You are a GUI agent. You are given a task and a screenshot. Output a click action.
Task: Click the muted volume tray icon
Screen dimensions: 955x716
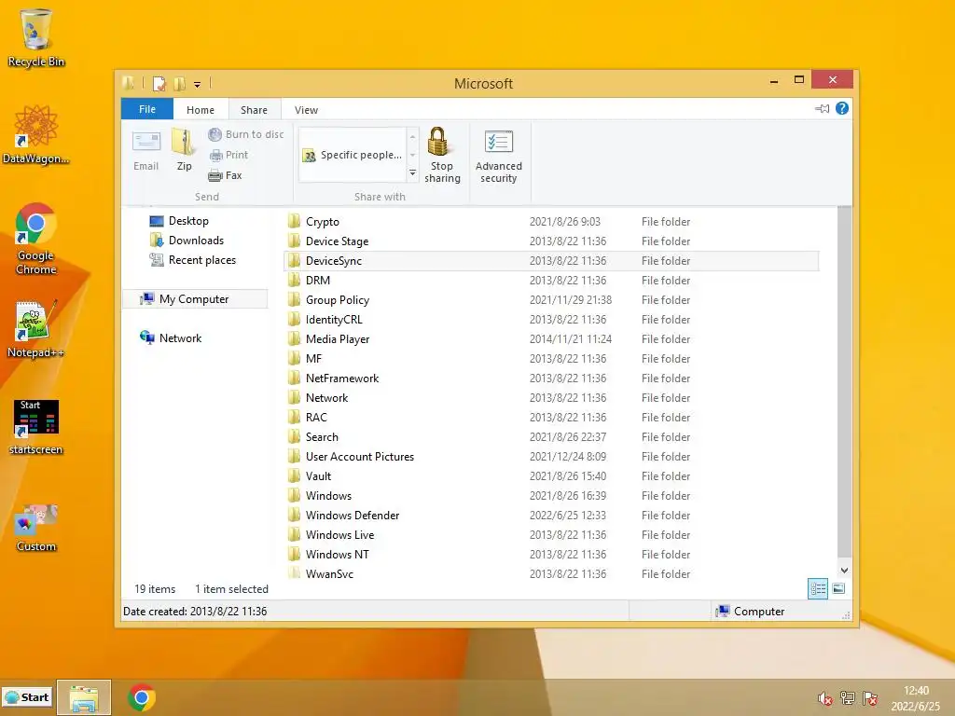click(824, 698)
